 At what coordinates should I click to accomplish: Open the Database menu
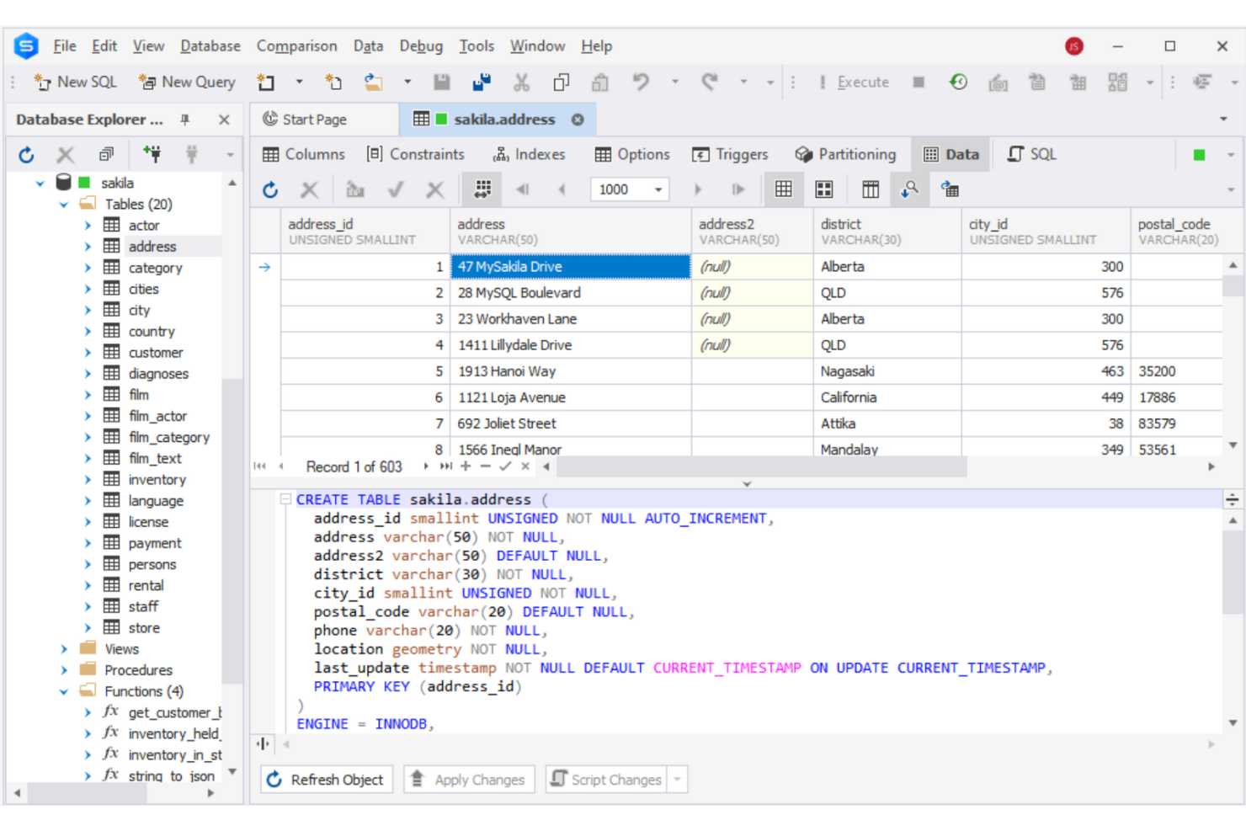click(x=210, y=46)
